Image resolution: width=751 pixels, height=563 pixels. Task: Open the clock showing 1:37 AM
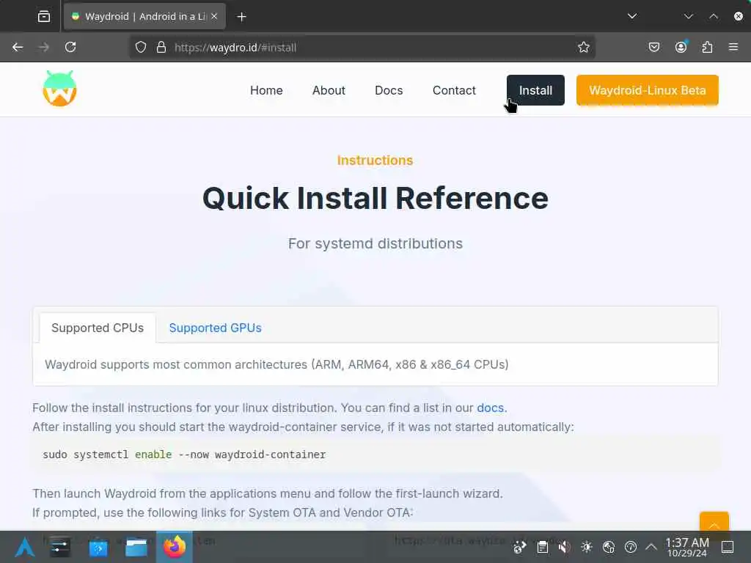(687, 547)
